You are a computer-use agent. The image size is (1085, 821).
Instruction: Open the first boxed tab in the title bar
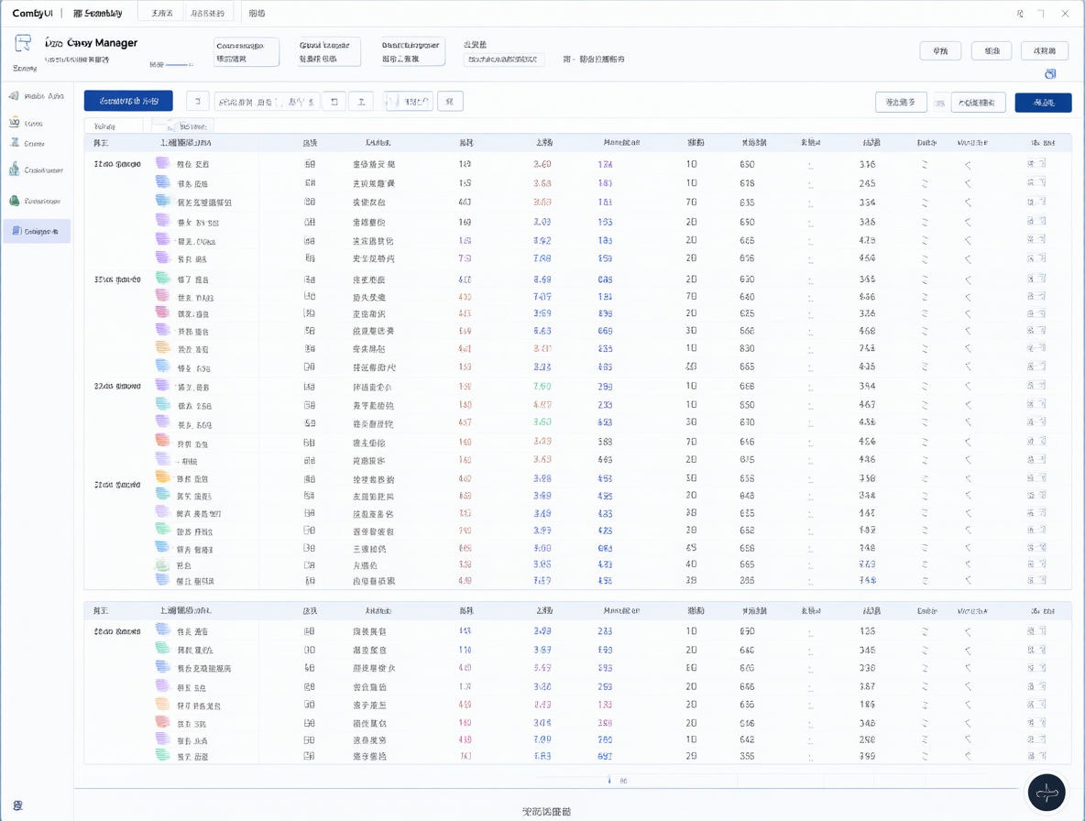pos(161,13)
